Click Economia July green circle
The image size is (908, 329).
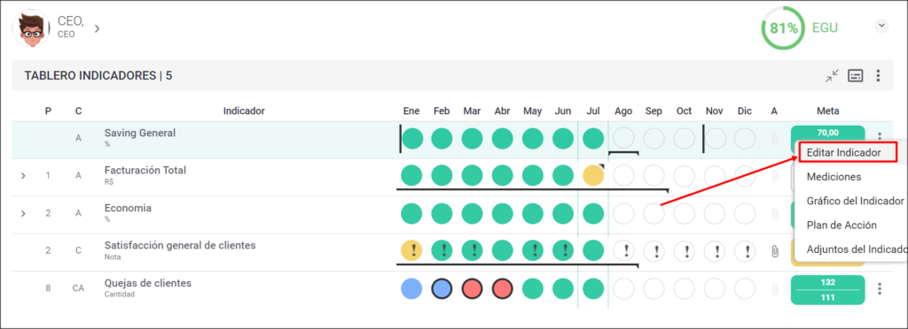[x=593, y=213]
